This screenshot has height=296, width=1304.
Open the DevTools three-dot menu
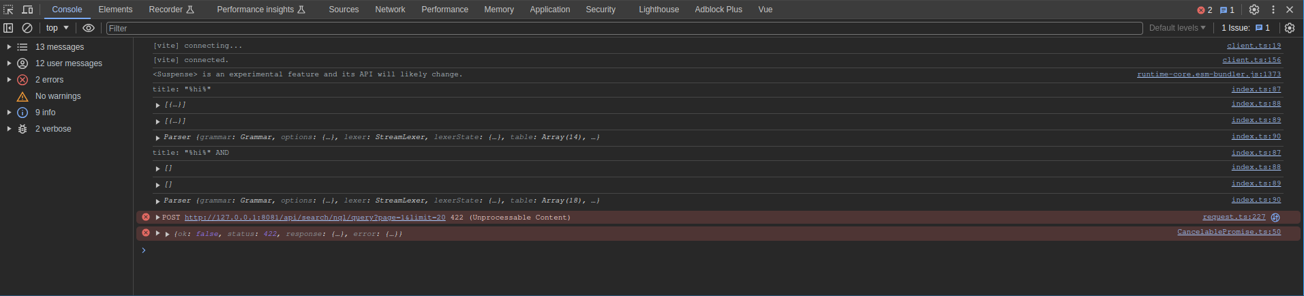pyautogui.click(x=1273, y=10)
